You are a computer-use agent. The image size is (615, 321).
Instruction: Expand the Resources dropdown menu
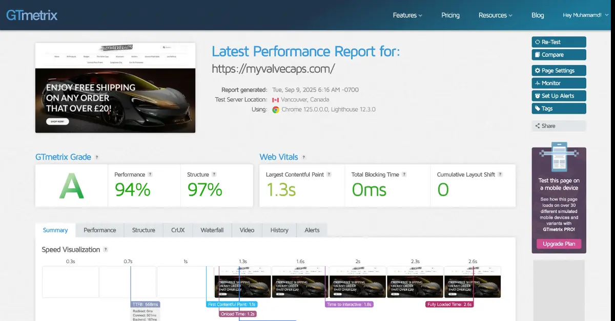coord(495,15)
